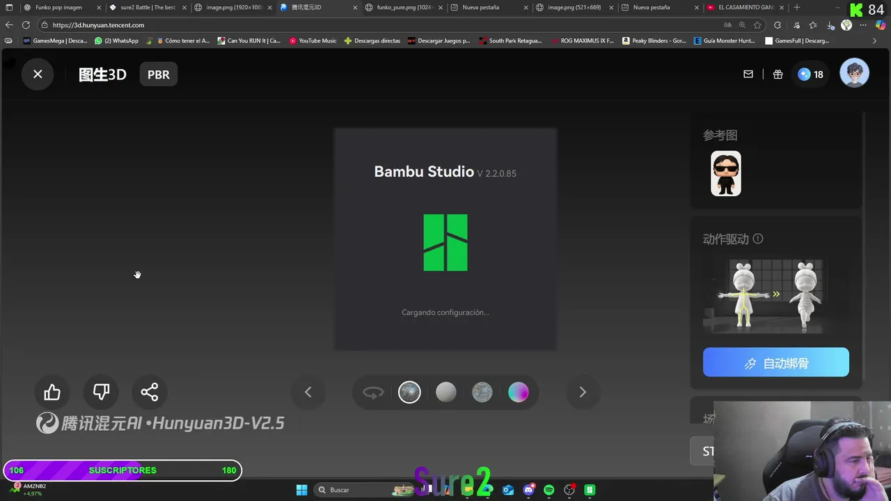Toggle the auto-rotate loop icon
Screen dimensions: 891x501
click(373, 393)
